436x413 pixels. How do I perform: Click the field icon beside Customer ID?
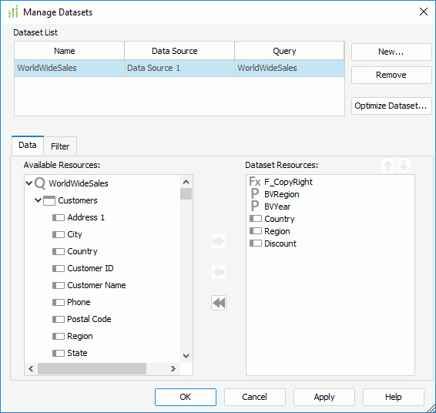(x=59, y=268)
